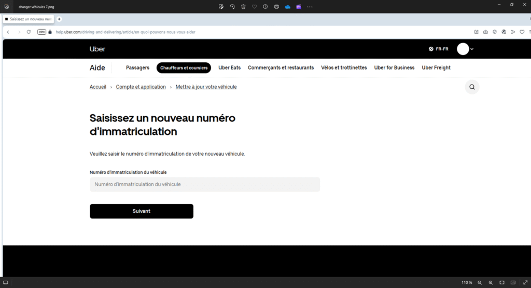Open the Photos app home icon

click(6, 6)
